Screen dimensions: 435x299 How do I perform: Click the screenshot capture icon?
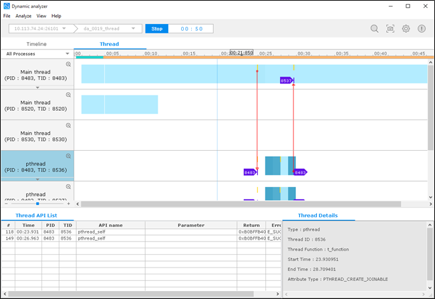pos(390,29)
